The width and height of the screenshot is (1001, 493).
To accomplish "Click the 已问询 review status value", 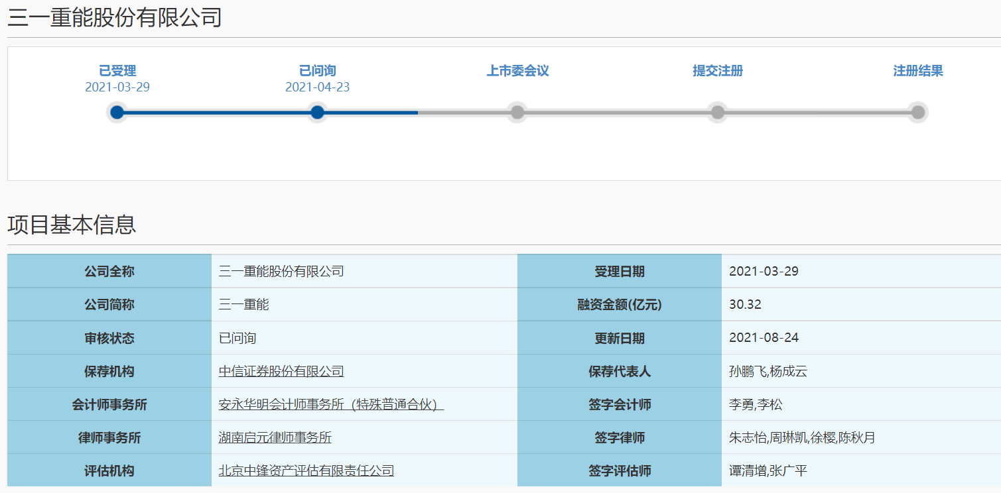I will pyautogui.click(x=237, y=338).
